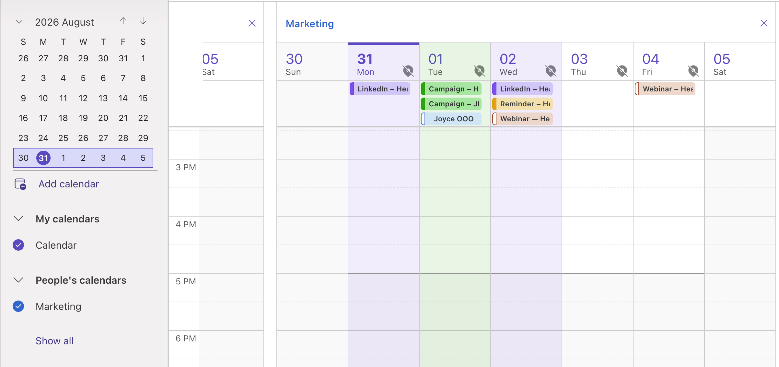Click the no-location icon on Wednesday 02

pos(551,71)
